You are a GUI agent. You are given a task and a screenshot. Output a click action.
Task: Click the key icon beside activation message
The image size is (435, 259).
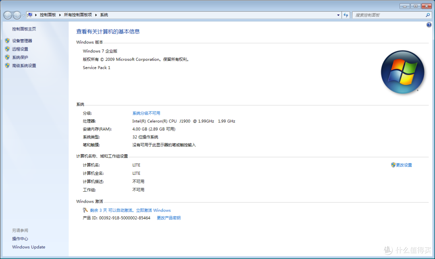coord(85,210)
